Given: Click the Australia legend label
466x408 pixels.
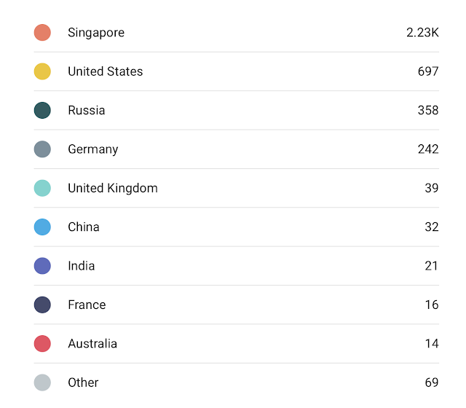Looking at the screenshot, I should tap(92, 343).
